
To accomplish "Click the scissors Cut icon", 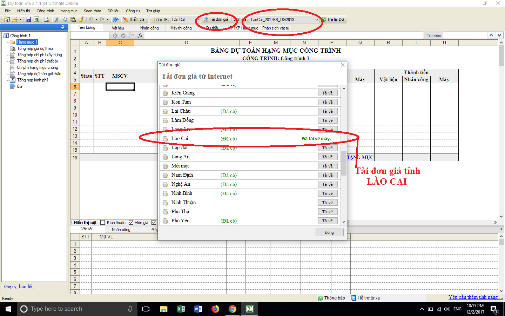I will point(56,20).
